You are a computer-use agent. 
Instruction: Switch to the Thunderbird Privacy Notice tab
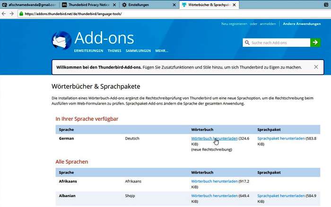88,4
